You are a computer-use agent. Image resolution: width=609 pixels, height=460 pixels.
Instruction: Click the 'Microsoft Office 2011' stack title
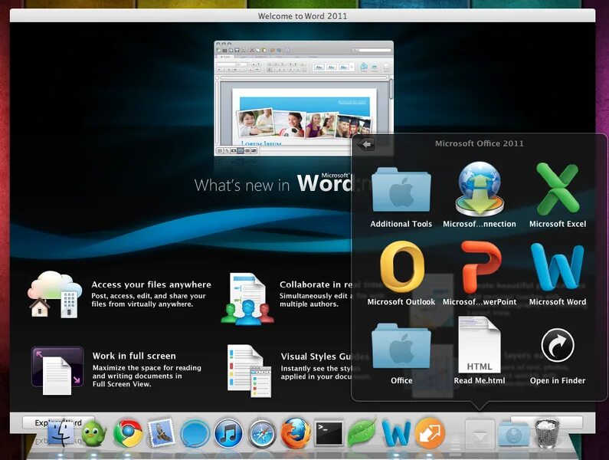pos(480,143)
